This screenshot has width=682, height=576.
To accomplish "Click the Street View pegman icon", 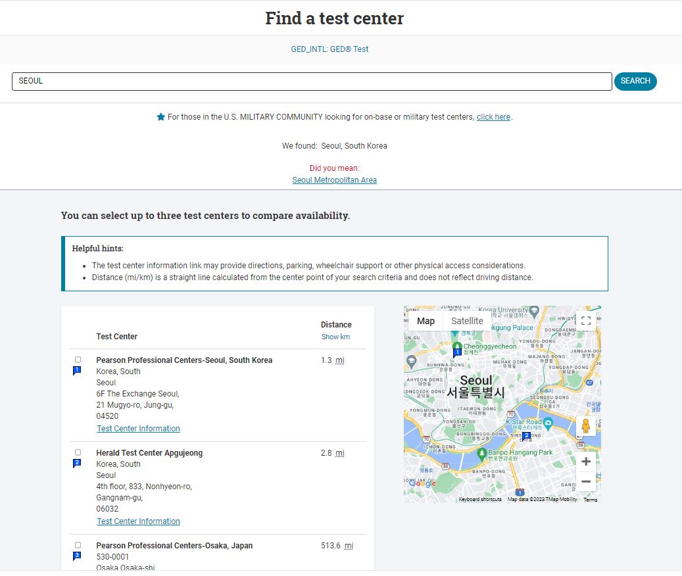I will click(586, 426).
